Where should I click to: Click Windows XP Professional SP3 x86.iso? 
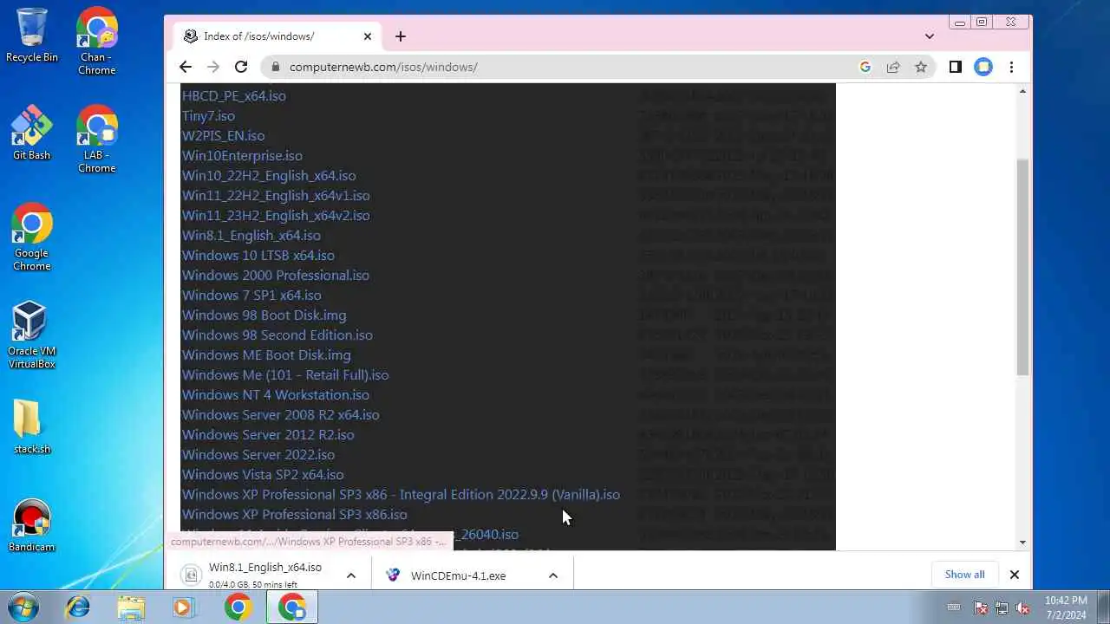(x=295, y=514)
